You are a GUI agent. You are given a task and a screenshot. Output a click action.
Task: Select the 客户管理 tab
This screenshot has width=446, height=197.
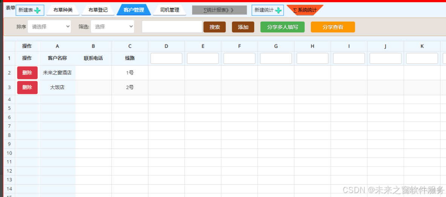click(134, 10)
